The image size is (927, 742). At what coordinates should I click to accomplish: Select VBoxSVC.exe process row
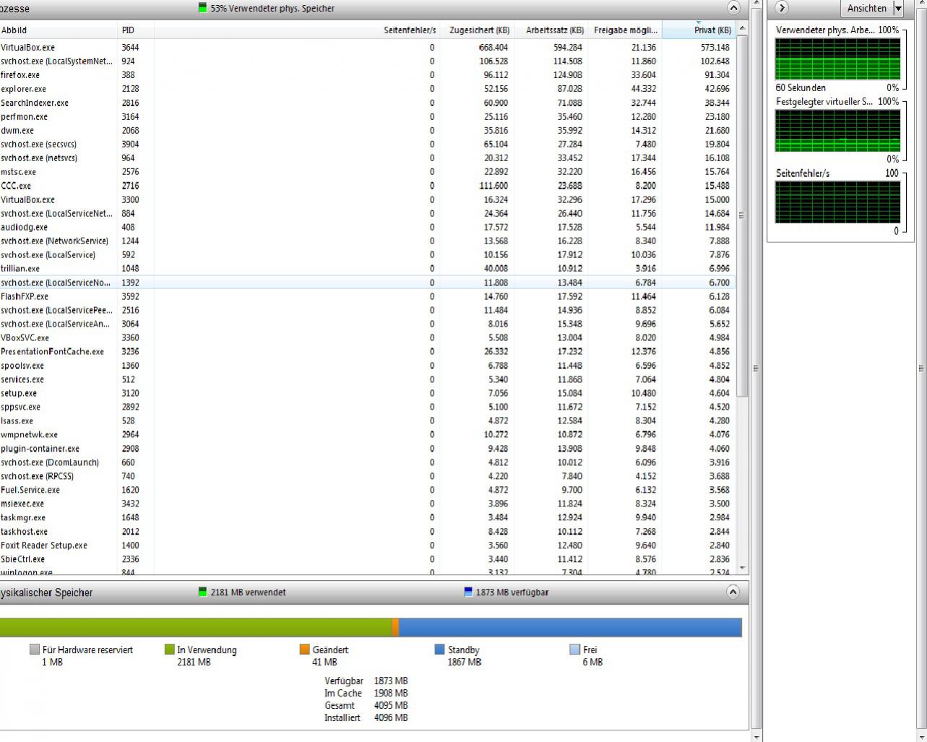[x=368, y=338]
